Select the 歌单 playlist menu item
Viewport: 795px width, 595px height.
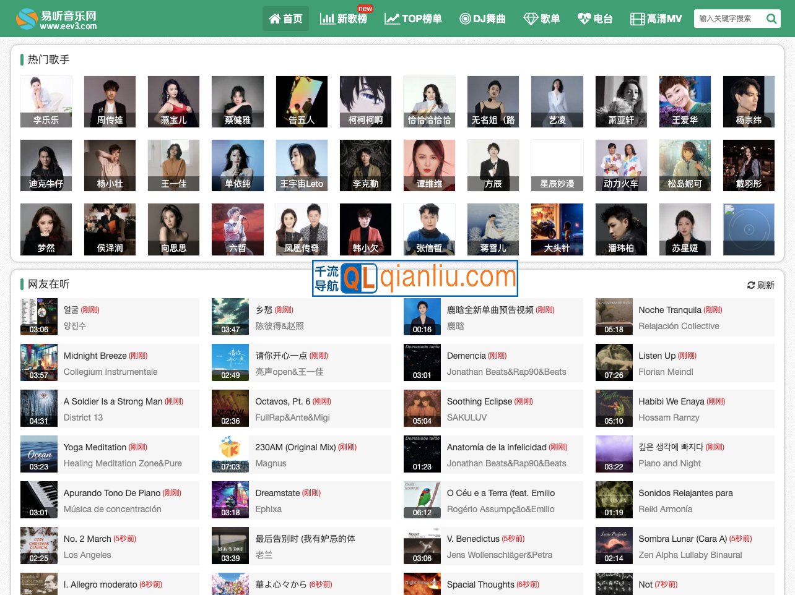click(541, 19)
